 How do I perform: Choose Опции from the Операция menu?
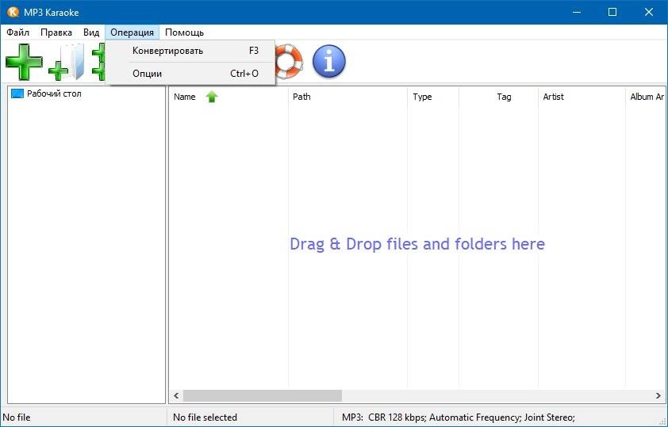[190, 74]
